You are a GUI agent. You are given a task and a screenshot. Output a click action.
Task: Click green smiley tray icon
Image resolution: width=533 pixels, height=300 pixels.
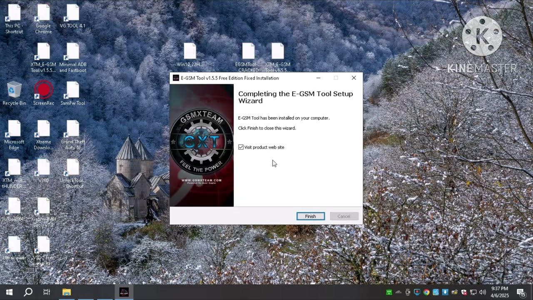(389, 292)
